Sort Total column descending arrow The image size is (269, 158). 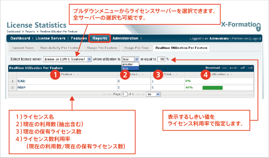(177, 75)
